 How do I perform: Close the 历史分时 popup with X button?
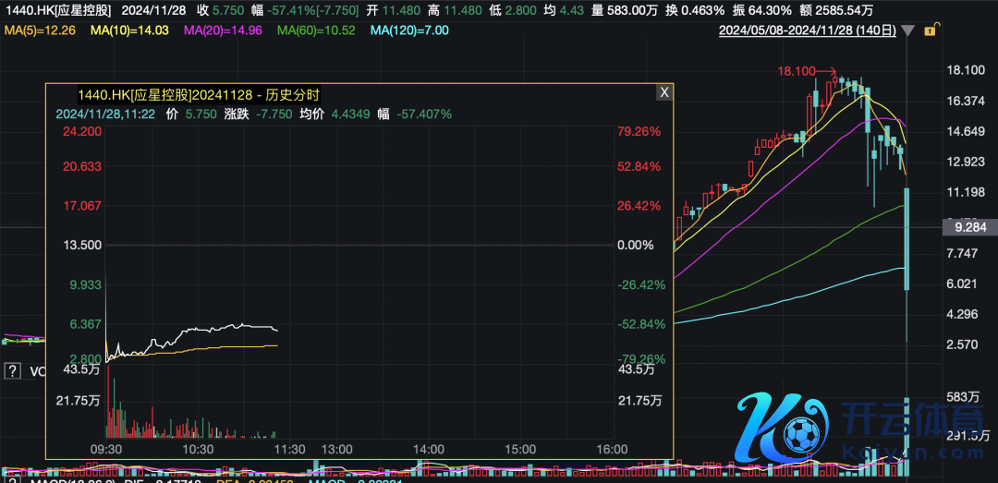[x=663, y=92]
